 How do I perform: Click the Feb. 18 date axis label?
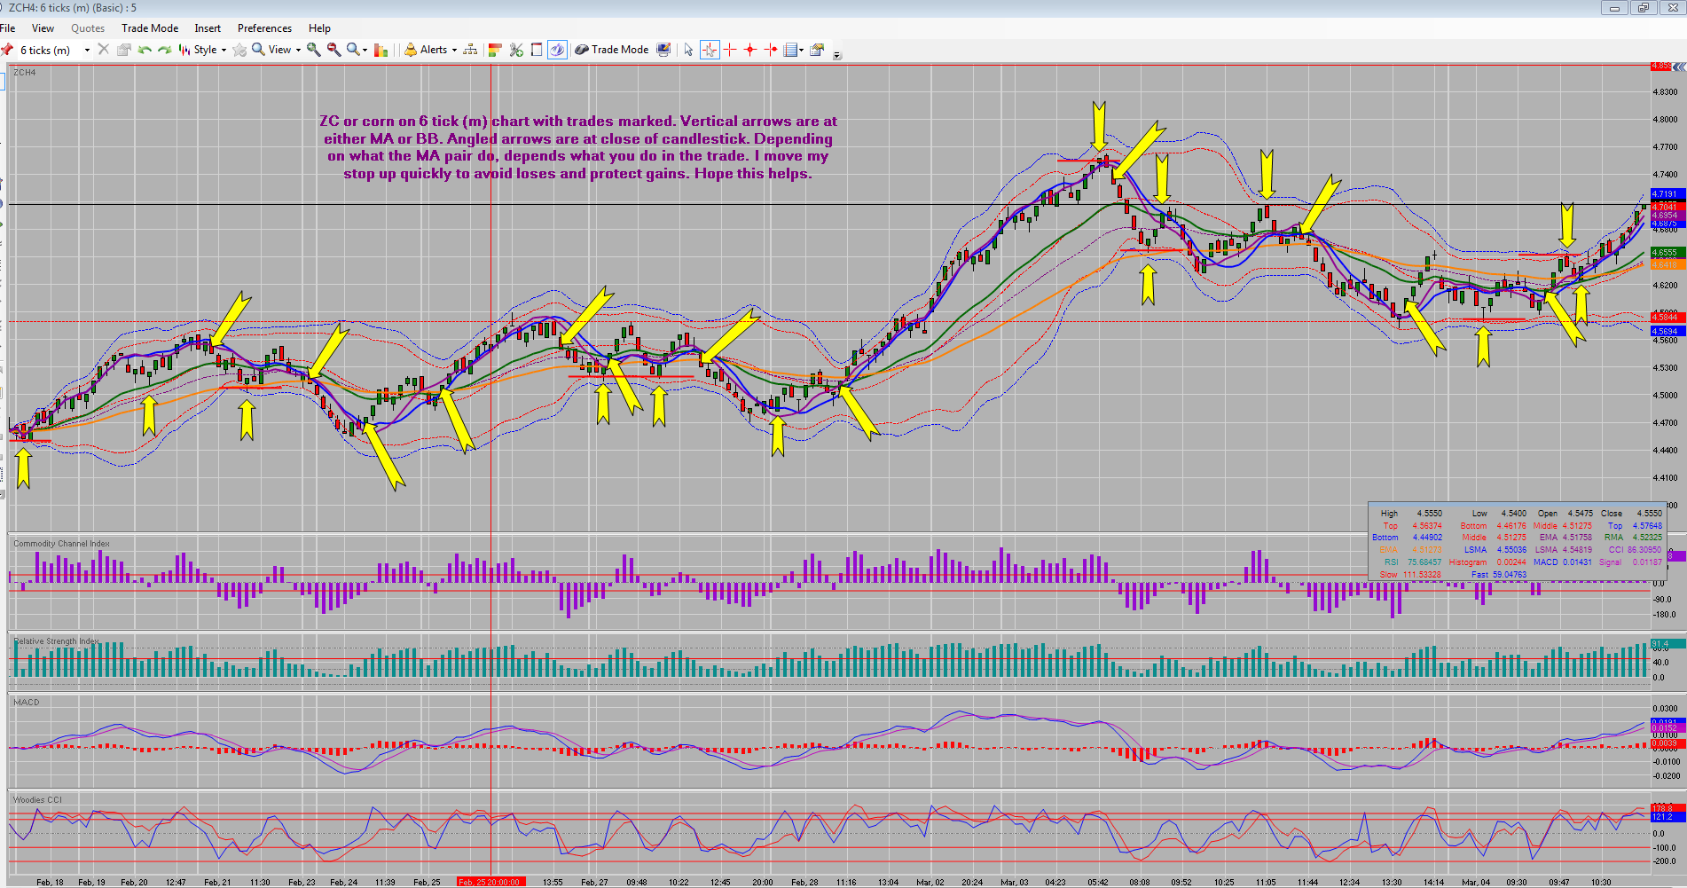[50, 882]
